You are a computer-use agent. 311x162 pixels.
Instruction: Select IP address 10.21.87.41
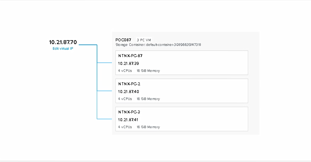128,120
